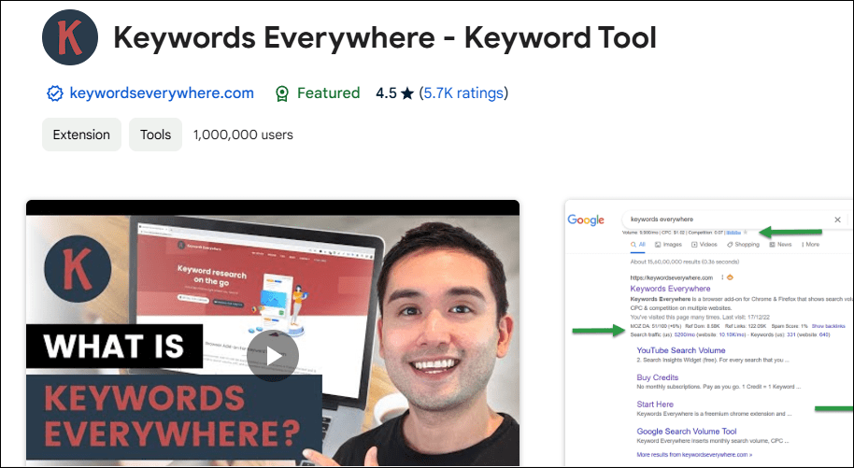This screenshot has width=854, height=468.
Task: Open the Google search results screenshot thumbnail
Action: coord(709,333)
